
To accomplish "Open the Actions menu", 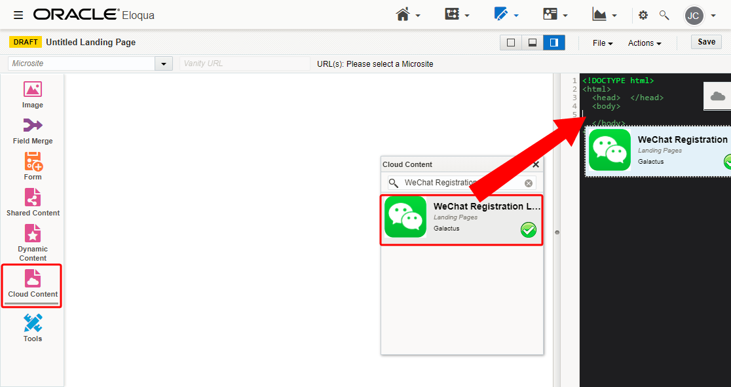I will 645,43.
